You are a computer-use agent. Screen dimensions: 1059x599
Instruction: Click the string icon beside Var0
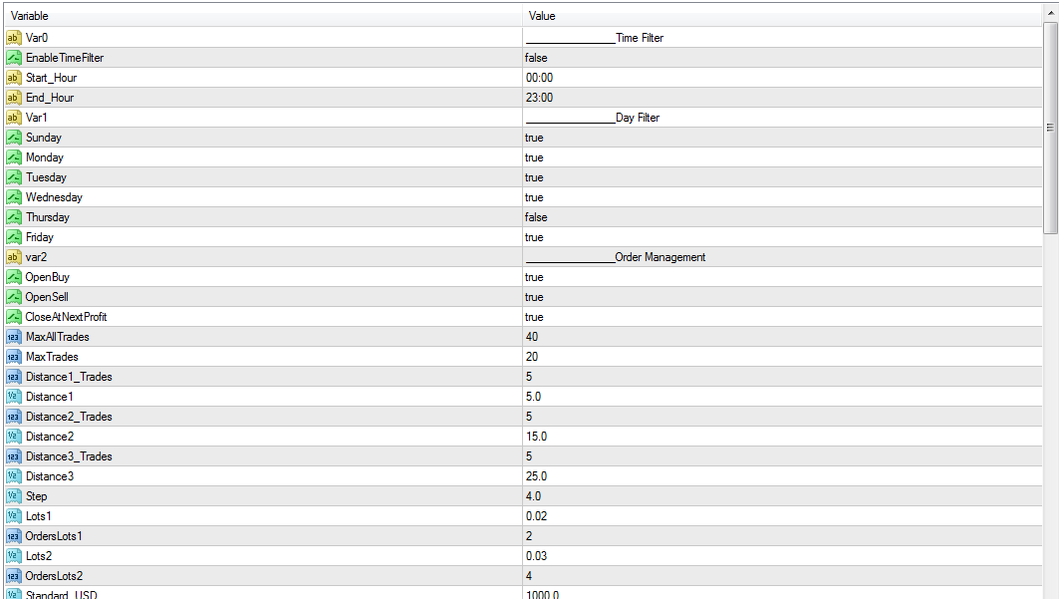(14, 38)
